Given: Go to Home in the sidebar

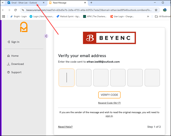Looking at the screenshot, I should [x=13, y=56].
